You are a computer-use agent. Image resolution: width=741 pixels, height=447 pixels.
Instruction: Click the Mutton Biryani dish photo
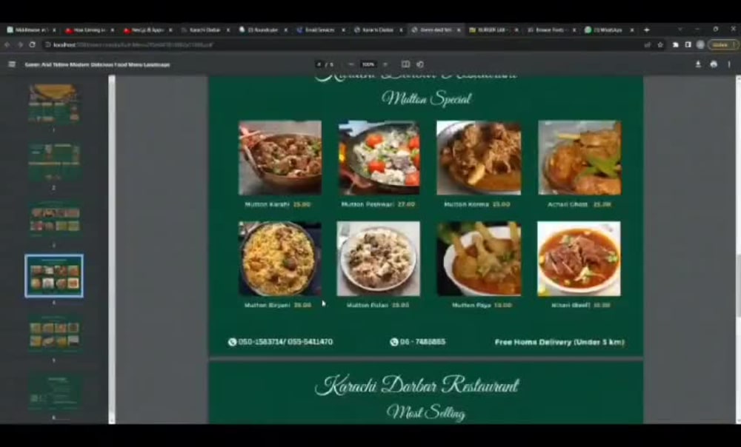[280, 259]
